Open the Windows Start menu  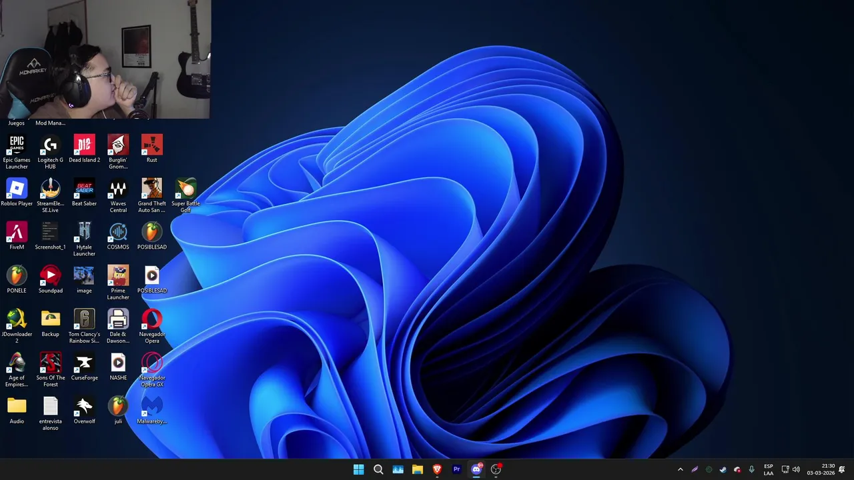[x=358, y=469]
